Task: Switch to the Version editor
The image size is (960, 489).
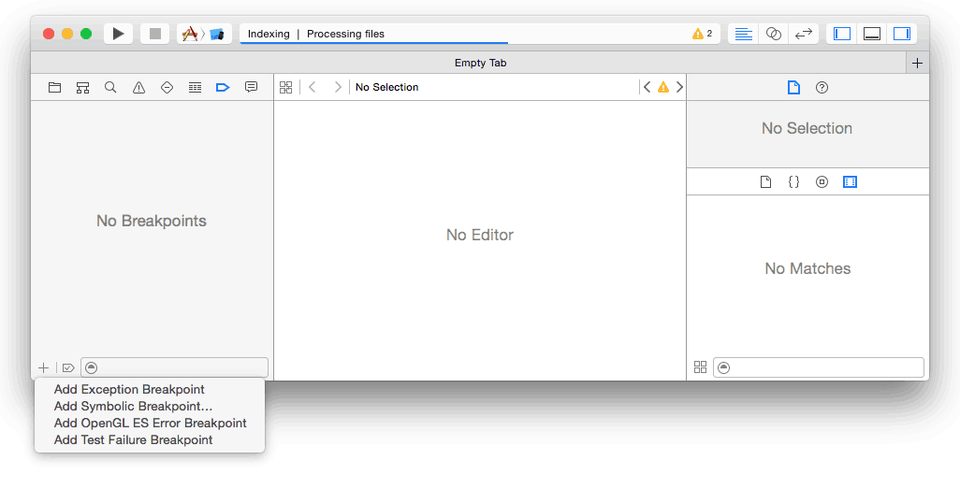Action: 803,34
